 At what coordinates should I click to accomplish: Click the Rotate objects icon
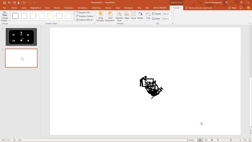[140, 14]
